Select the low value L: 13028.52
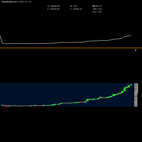This screenshot has width=142, height=142. click(76, 9)
